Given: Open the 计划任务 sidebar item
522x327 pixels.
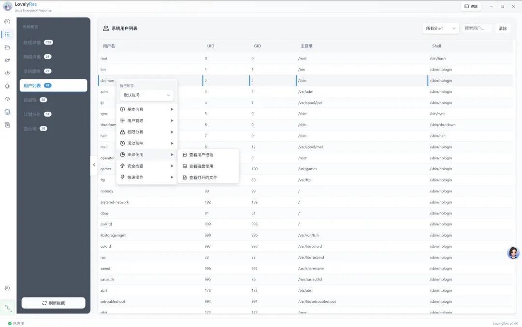Looking at the screenshot, I should click(x=53, y=114).
